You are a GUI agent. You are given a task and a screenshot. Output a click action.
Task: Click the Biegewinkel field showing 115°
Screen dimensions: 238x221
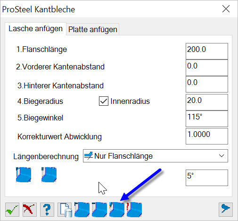click(207, 119)
